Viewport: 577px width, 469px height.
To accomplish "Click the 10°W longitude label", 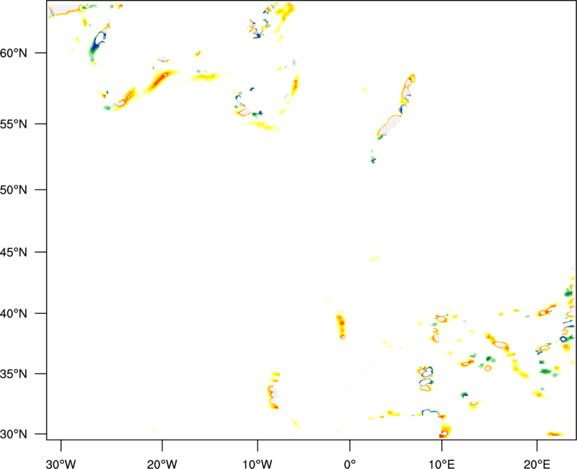I will (257, 464).
